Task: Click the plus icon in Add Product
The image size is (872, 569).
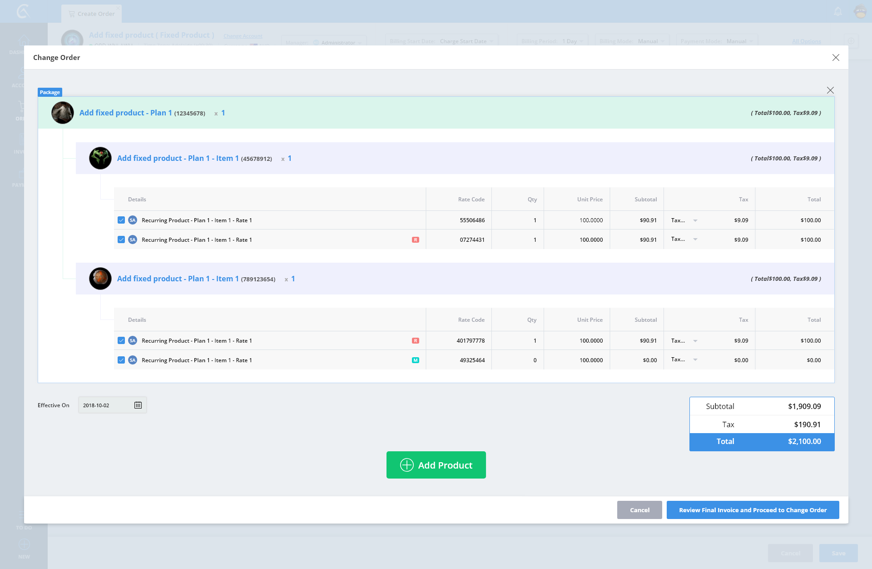Action: coord(406,465)
